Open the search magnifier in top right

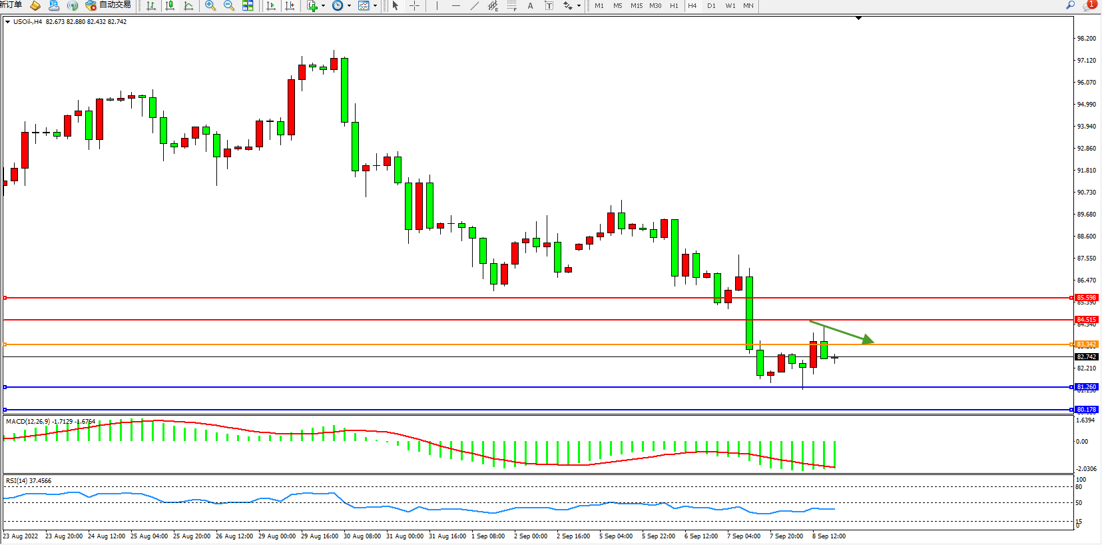click(x=1071, y=5)
